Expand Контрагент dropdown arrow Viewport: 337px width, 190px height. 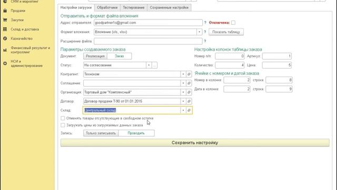click(183, 74)
